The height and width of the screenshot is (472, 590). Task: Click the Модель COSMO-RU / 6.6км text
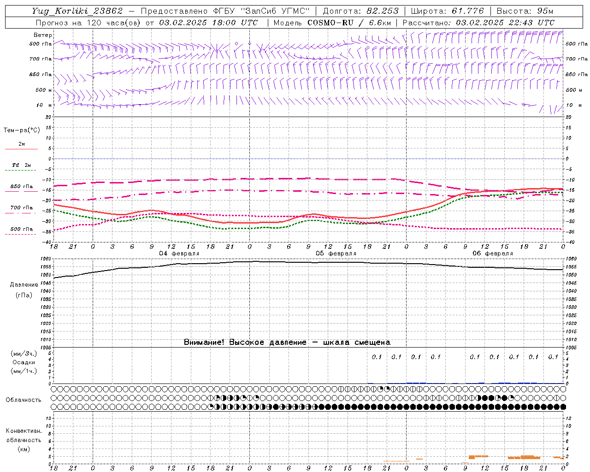[x=332, y=23]
